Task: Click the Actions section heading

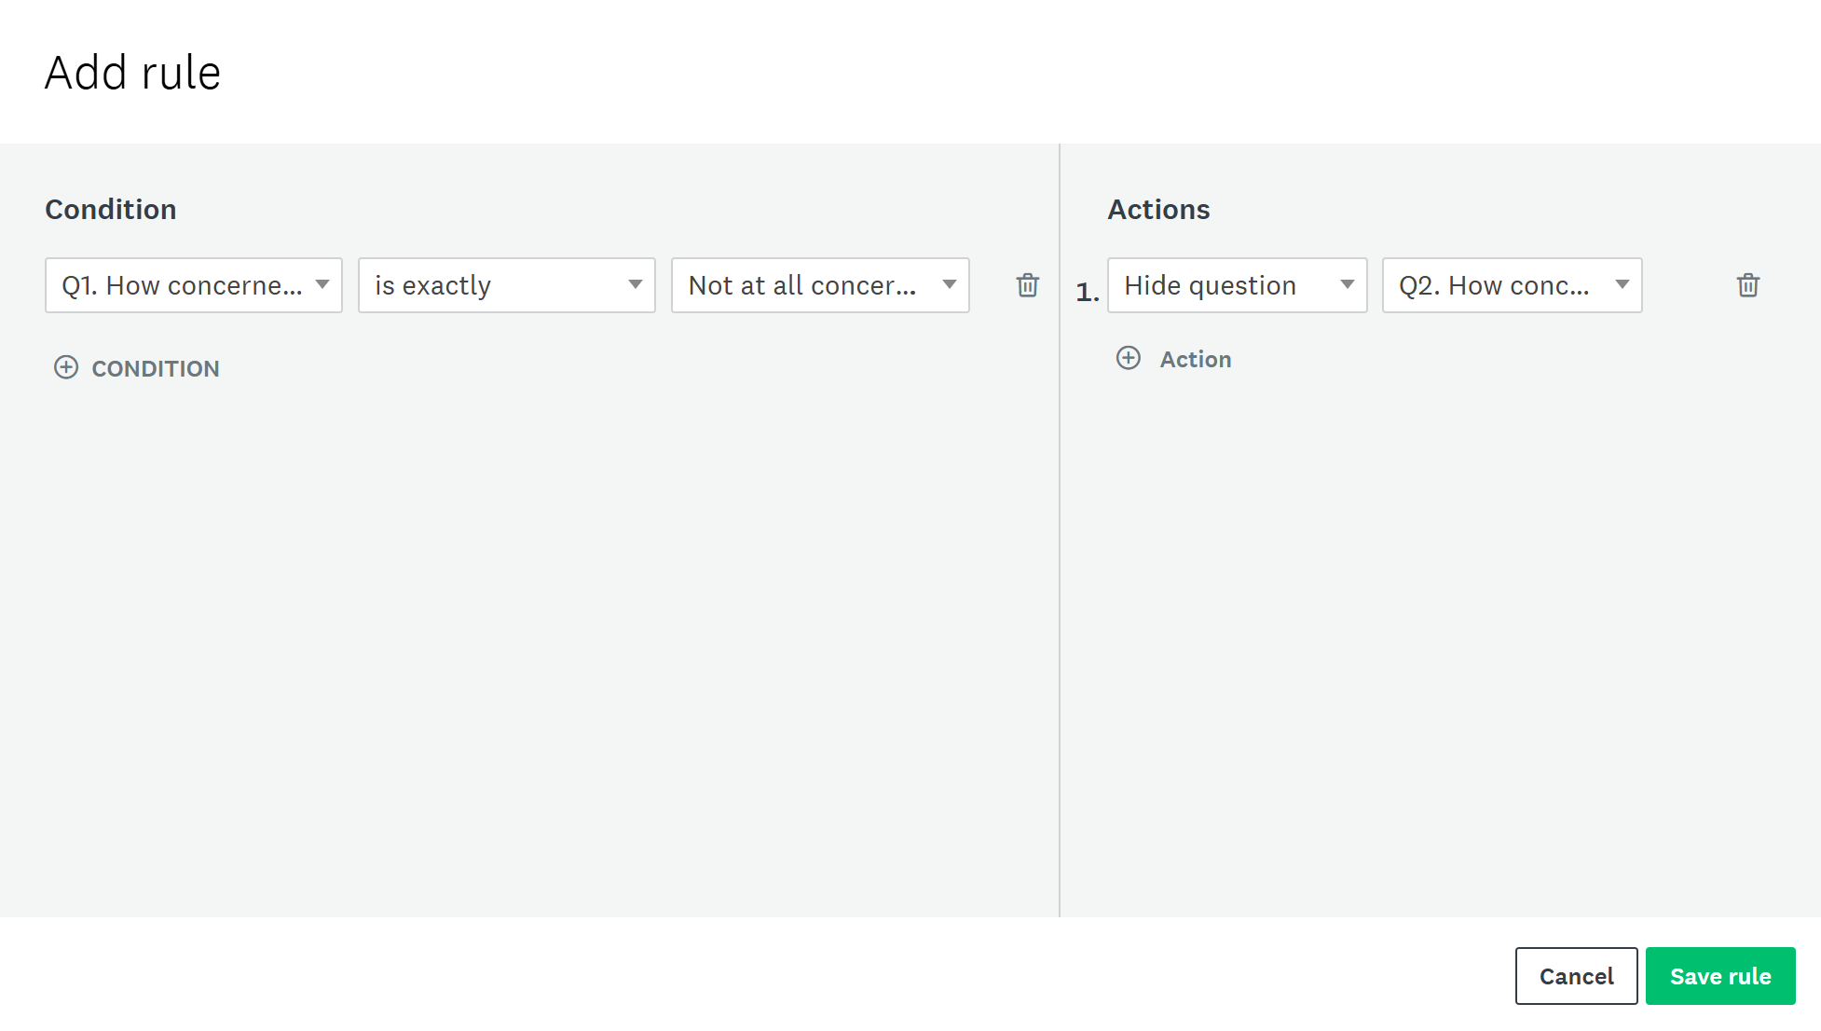Action: coord(1158,210)
